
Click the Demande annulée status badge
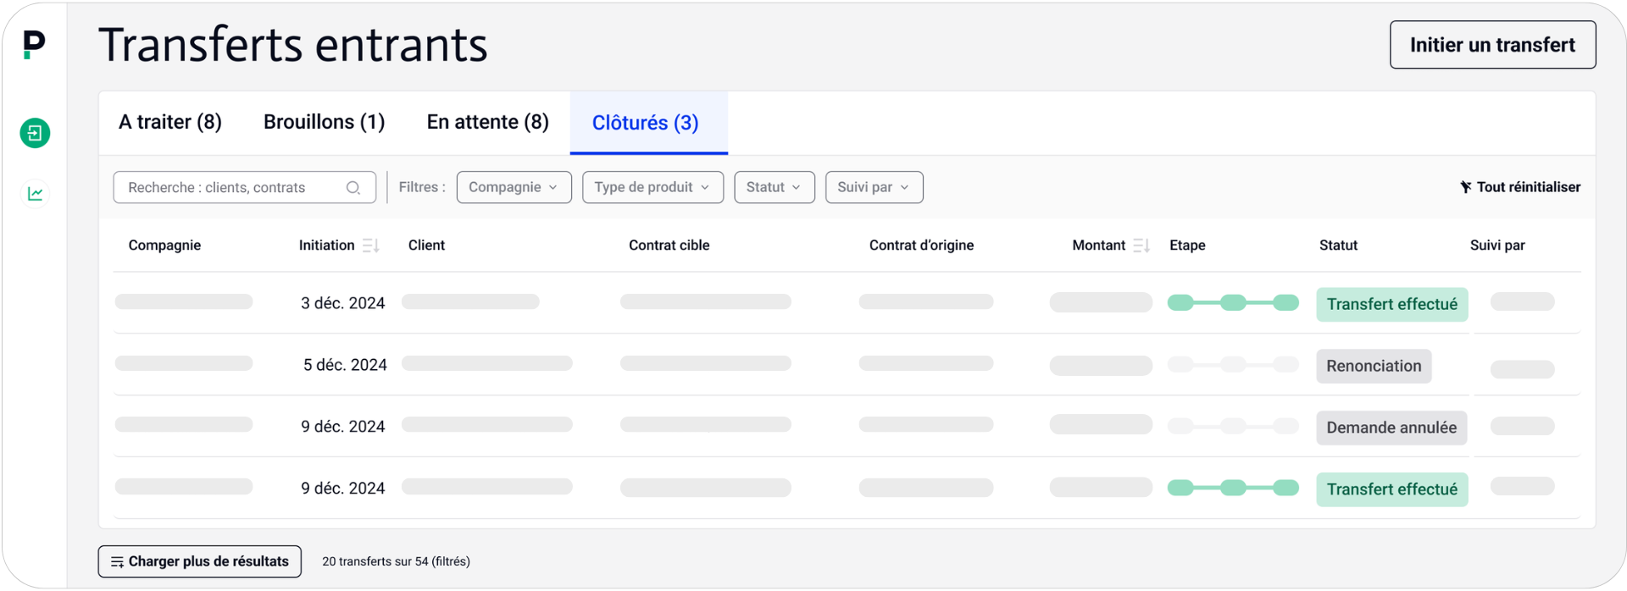(1391, 428)
